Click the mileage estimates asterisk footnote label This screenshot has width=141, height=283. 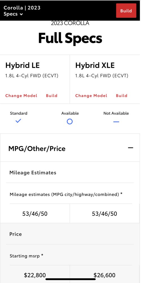pos(66,194)
